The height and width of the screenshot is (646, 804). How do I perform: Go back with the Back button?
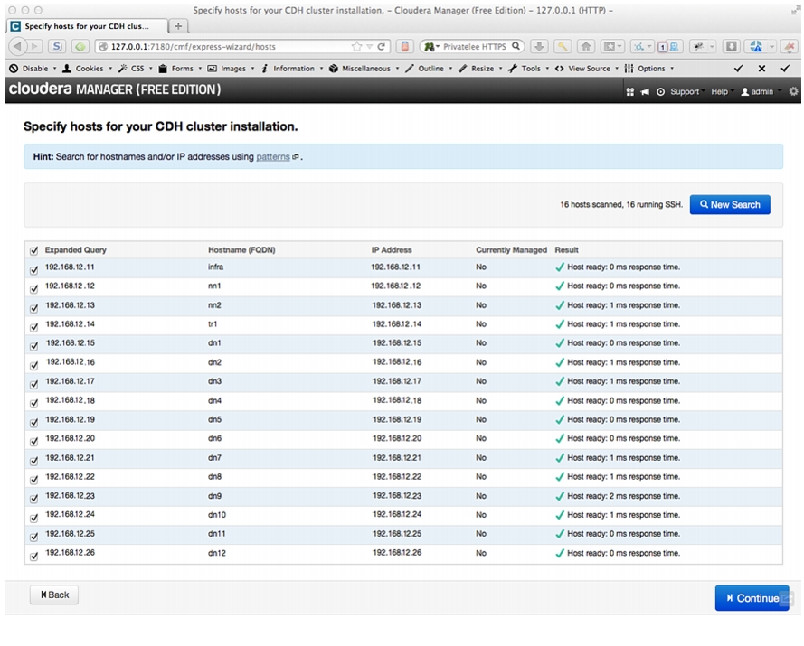[54, 595]
